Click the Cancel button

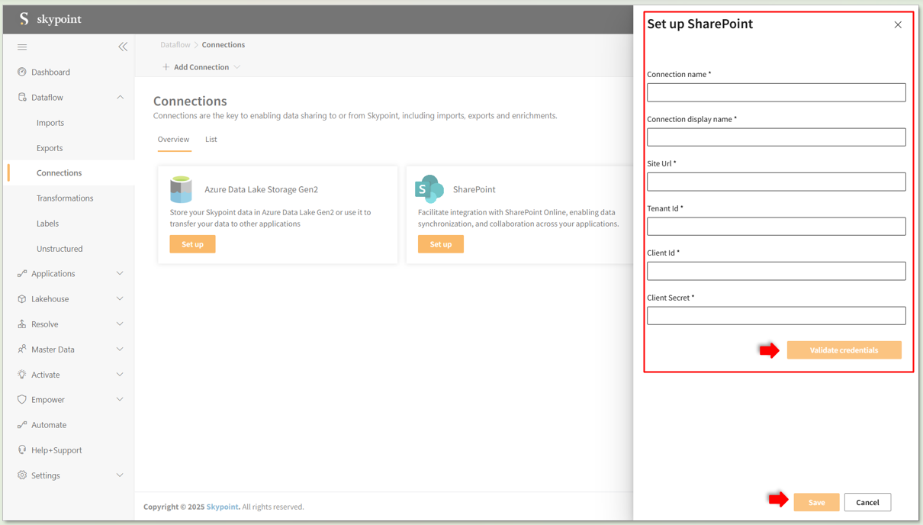coord(867,502)
